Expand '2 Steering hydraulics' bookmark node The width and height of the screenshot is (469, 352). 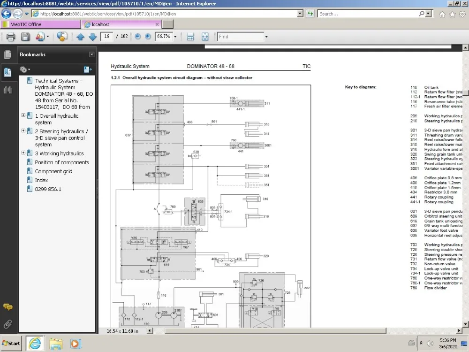[23, 131]
